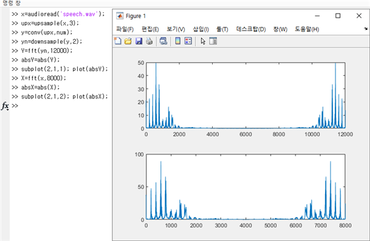Open the 도움말(H) menu
Screen dimensions: 370x241
[307, 29]
